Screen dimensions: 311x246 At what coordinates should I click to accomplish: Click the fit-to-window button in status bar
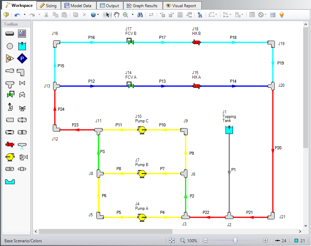click(172, 240)
